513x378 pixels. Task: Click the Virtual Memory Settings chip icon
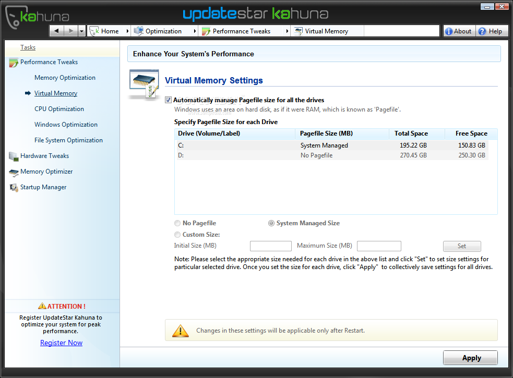[x=144, y=84]
